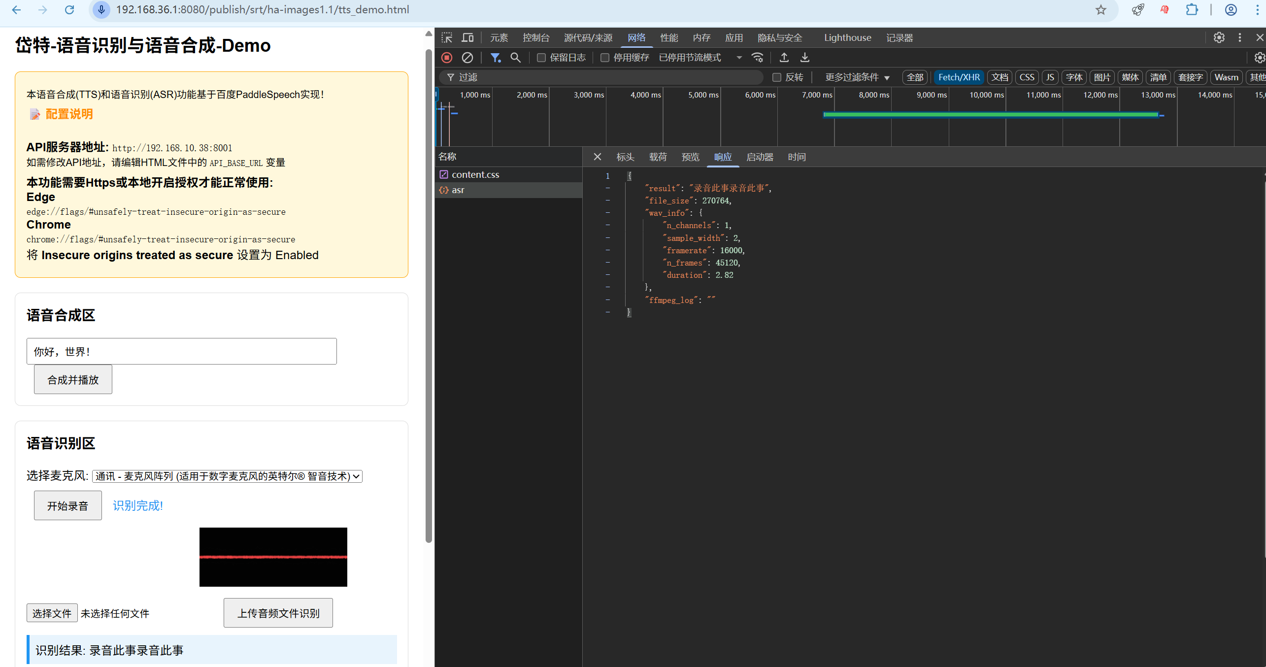Click the network conditions wifi icon
The width and height of the screenshot is (1266, 667).
(757, 58)
